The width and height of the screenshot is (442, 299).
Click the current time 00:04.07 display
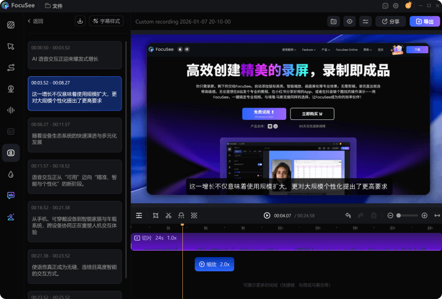pos(283,216)
